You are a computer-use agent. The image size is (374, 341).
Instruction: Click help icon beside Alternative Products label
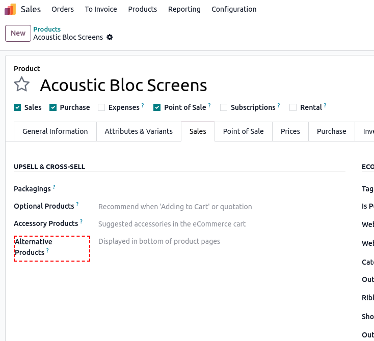pyautogui.click(x=48, y=250)
